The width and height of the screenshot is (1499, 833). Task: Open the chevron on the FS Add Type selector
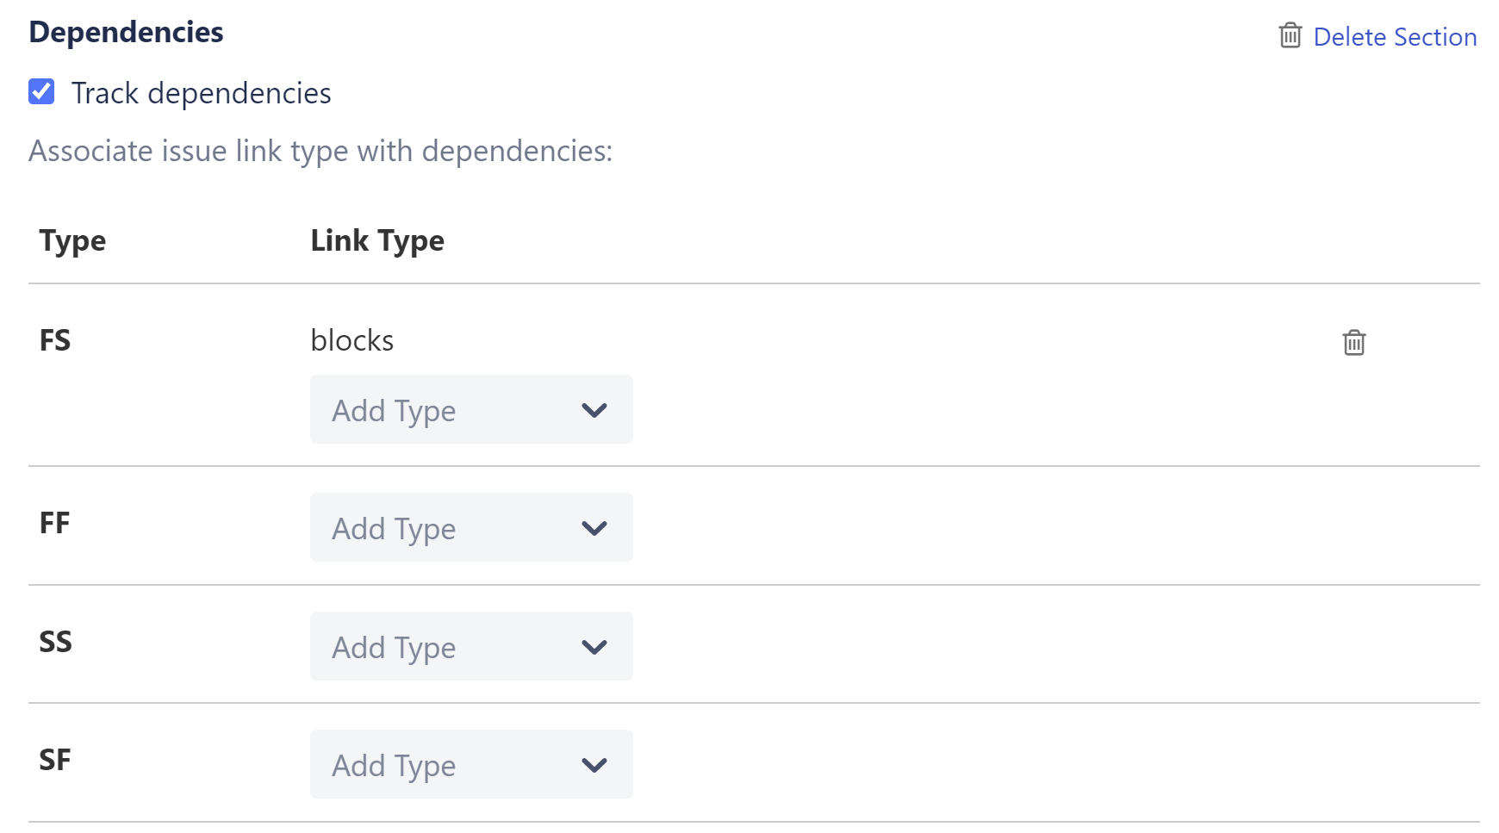tap(594, 410)
